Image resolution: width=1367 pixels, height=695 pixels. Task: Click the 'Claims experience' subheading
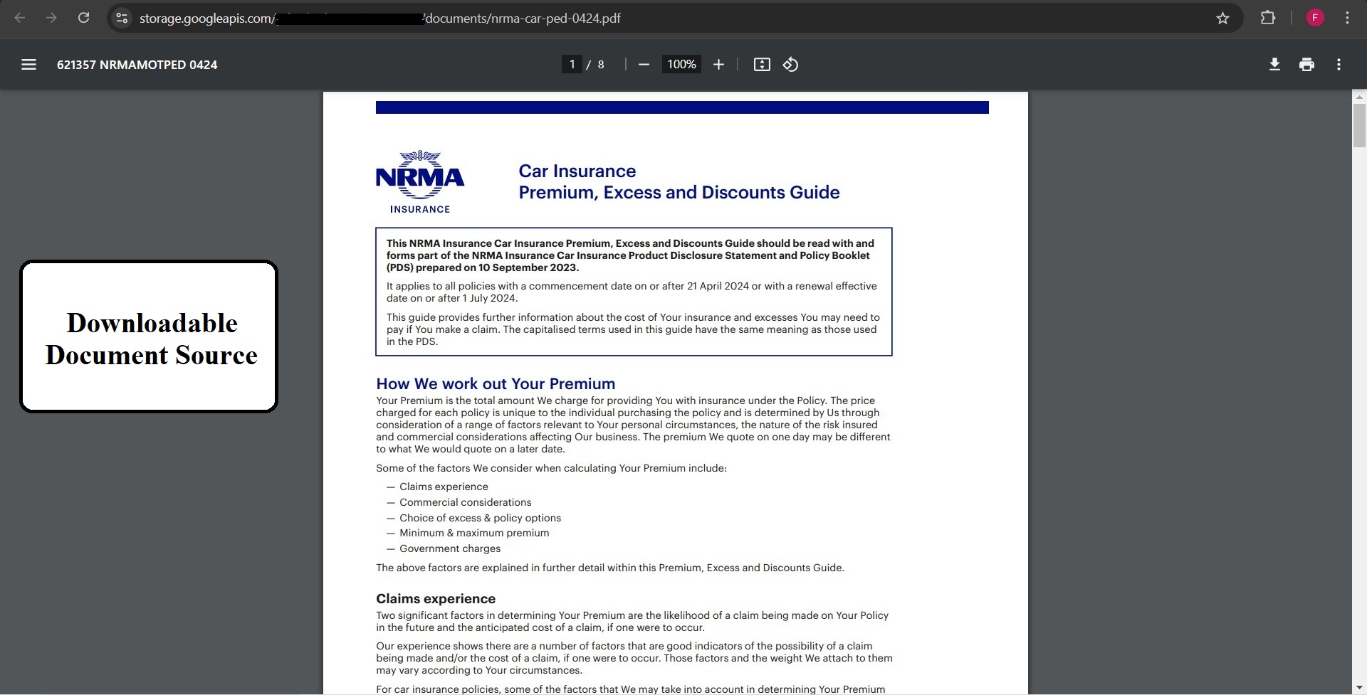point(436,599)
